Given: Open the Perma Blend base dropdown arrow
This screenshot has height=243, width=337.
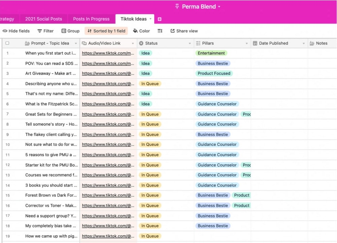Looking at the screenshot, I should 219,7.
